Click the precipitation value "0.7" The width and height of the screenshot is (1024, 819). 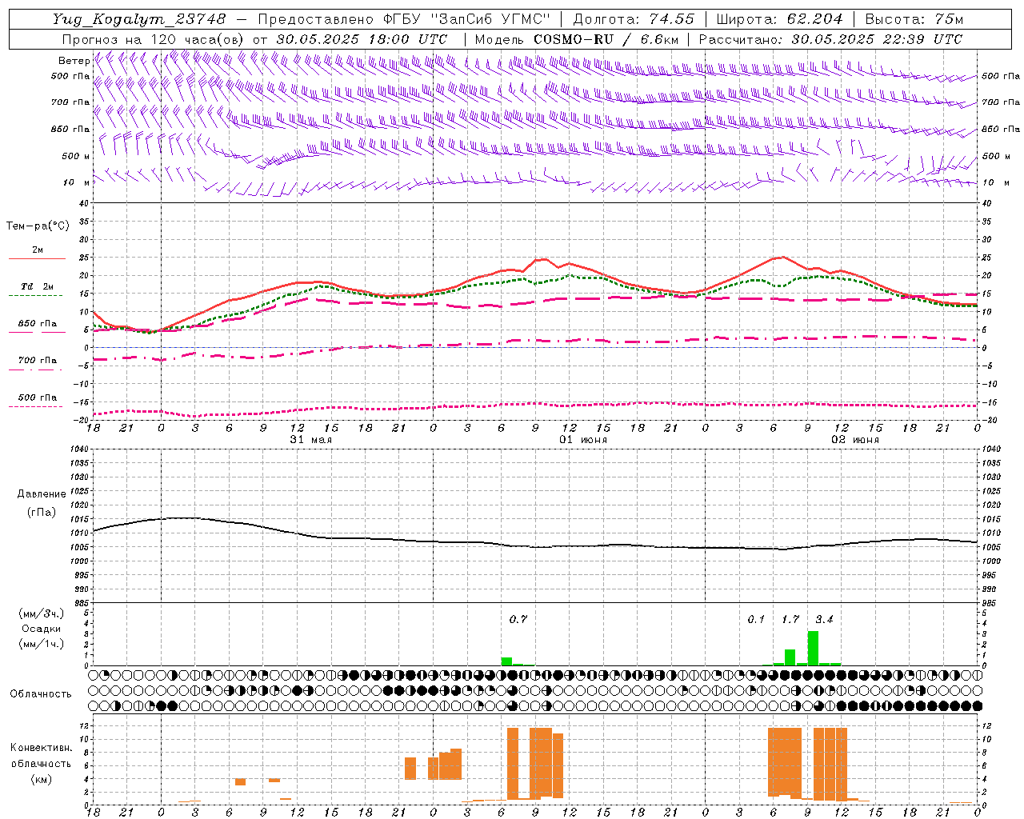pos(518,619)
